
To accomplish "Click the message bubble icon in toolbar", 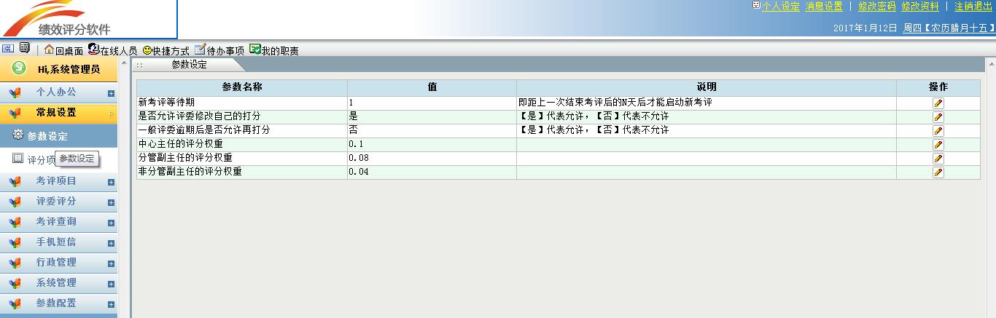I will pos(25,49).
